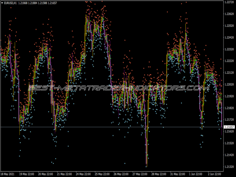Click the 18 May 2021 date label
Screen dimensions: 236x177
(9, 173)
